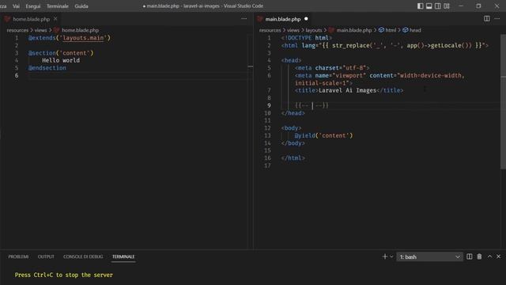Click right editor vertical scrollbar
The height and width of the screenshot is (285, 506).
[503, 101]
